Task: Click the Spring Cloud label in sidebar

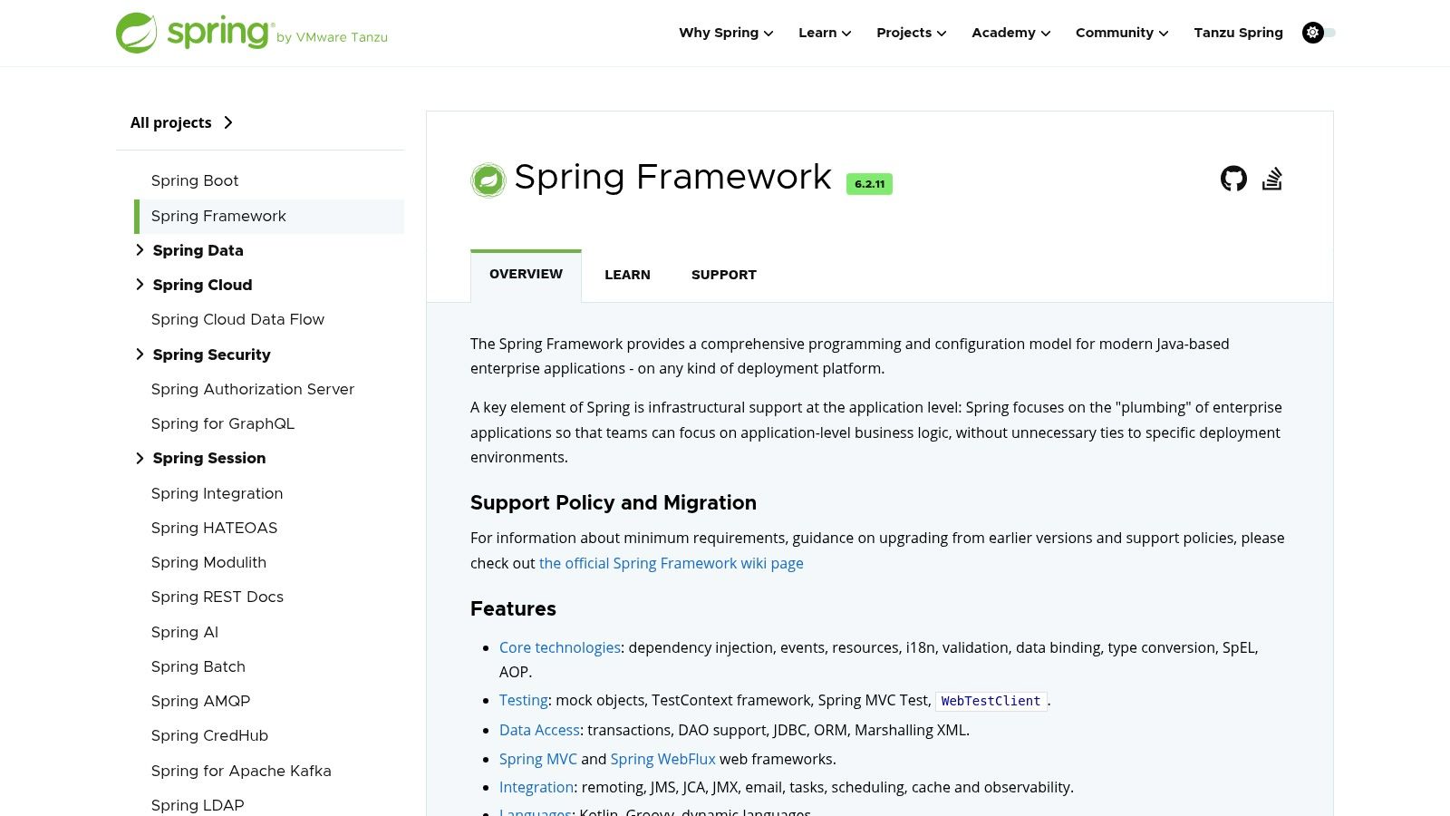Action: click(202, 285)
